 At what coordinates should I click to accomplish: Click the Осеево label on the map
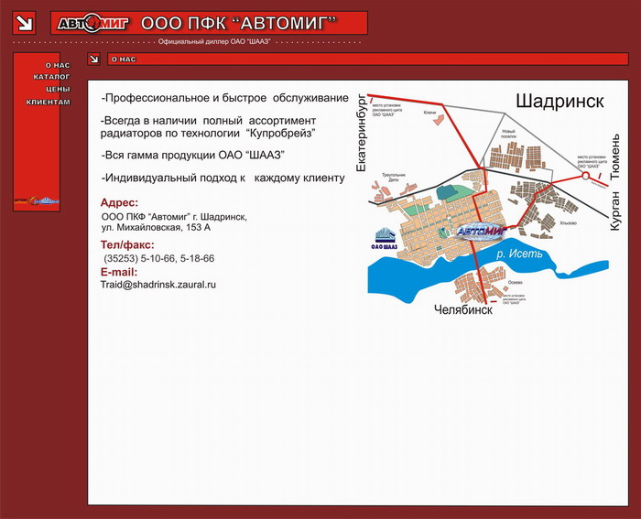[x=515, y=283]
